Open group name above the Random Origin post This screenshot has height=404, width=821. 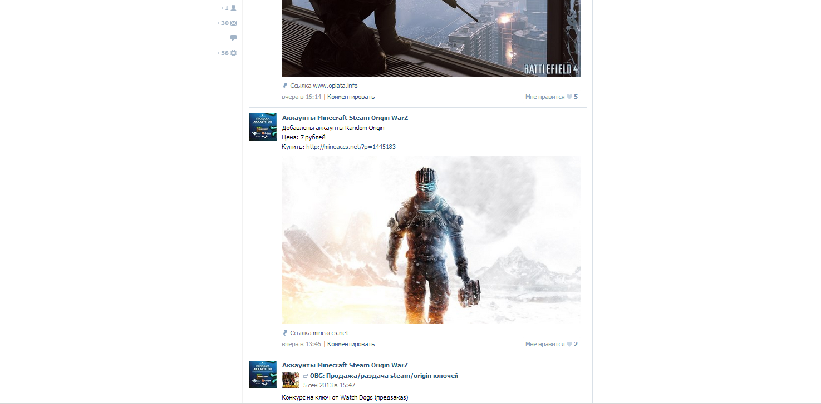[x=345, y=118]
